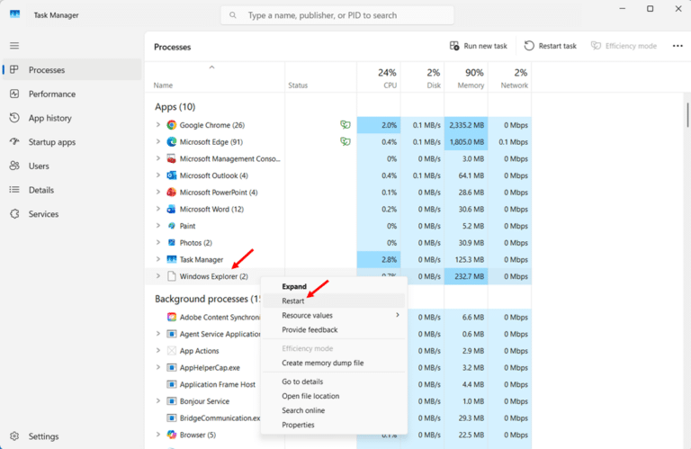Click the Microsoft Management Console icon
This screenshot has height=449, width=691.
[x=172, y=158]
